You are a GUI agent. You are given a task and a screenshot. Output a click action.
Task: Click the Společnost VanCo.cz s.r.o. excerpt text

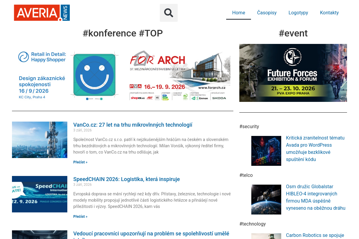point(151,146)
